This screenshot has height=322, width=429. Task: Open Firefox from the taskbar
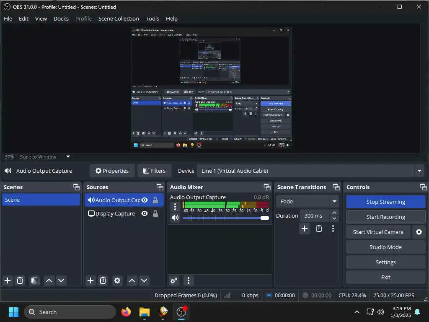(x=126, y=312)
